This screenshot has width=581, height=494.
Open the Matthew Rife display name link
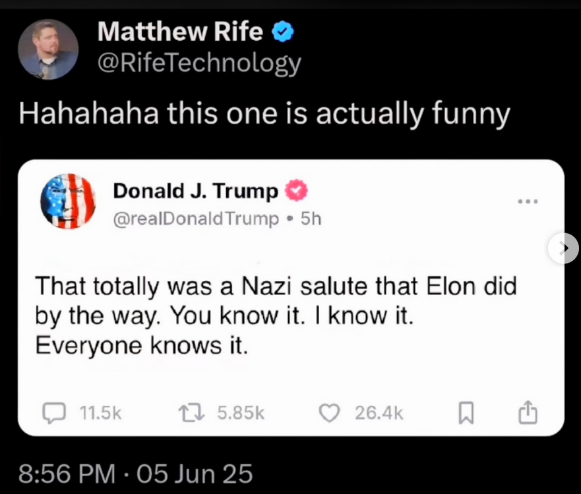pos(180,32)
